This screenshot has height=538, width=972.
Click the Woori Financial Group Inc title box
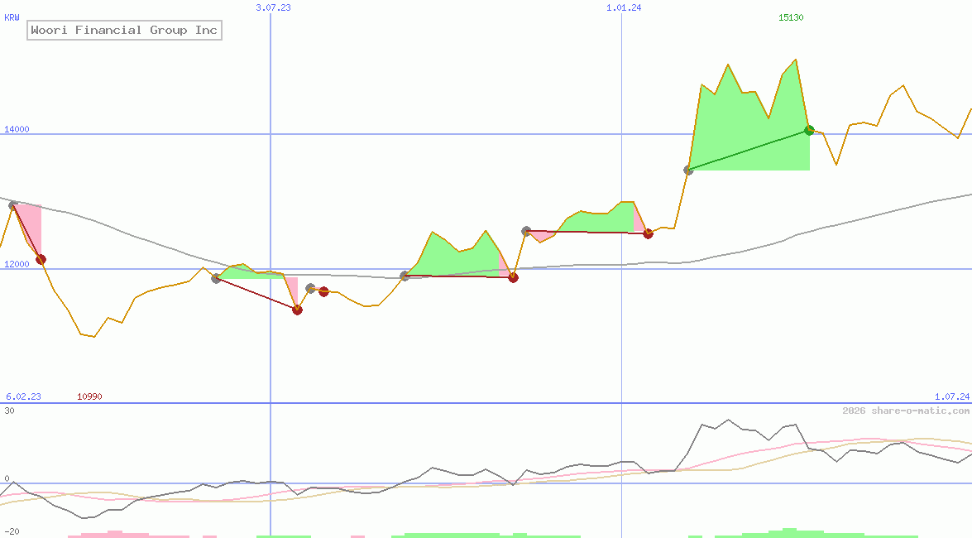[124, 30]
